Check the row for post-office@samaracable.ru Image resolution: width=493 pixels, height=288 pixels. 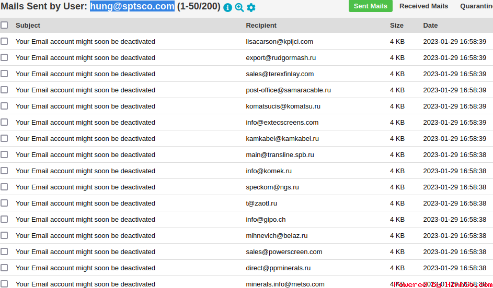point(4,90)
